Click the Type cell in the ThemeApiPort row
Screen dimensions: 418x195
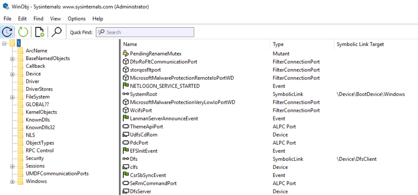pyautogui.click(x=284, y=126)
